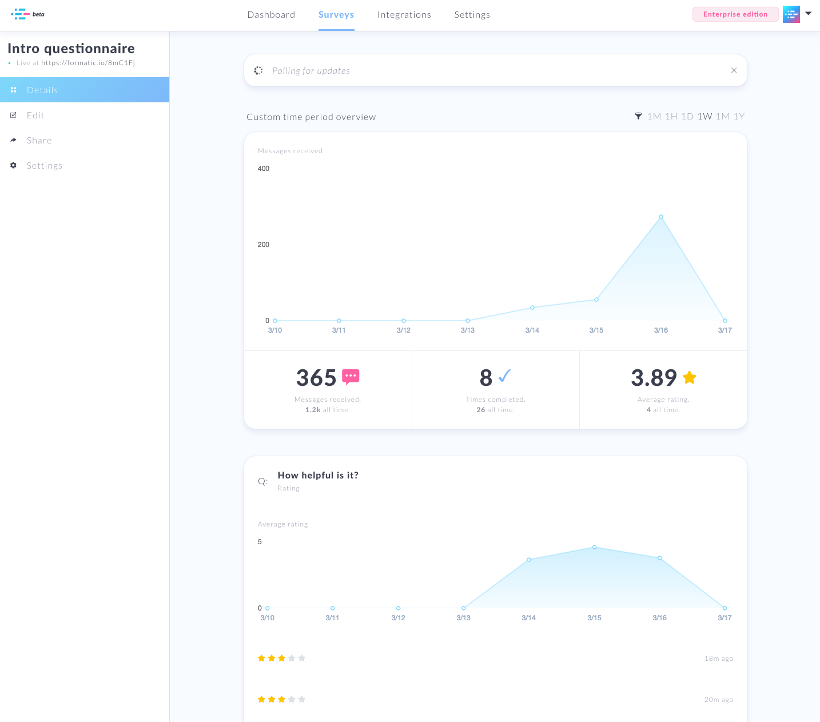Image resolution: width=820 pixels, height=722 pixels.
Task: Click the blue checkmark completion icon
Action: click(x=504, y=376)
